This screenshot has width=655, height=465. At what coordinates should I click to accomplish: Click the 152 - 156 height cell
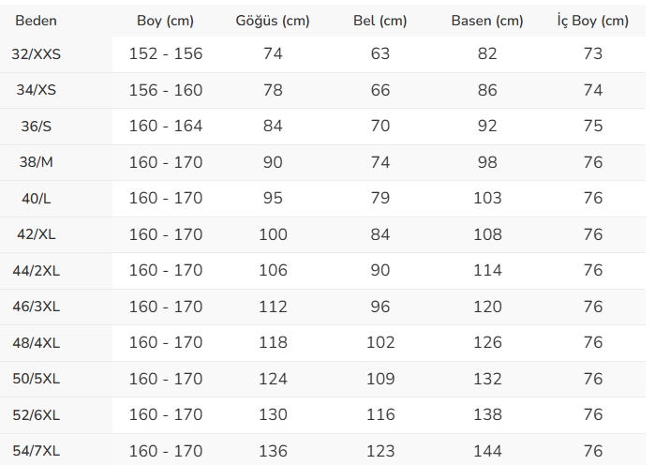pyautogui.click(x=166, y=54)
